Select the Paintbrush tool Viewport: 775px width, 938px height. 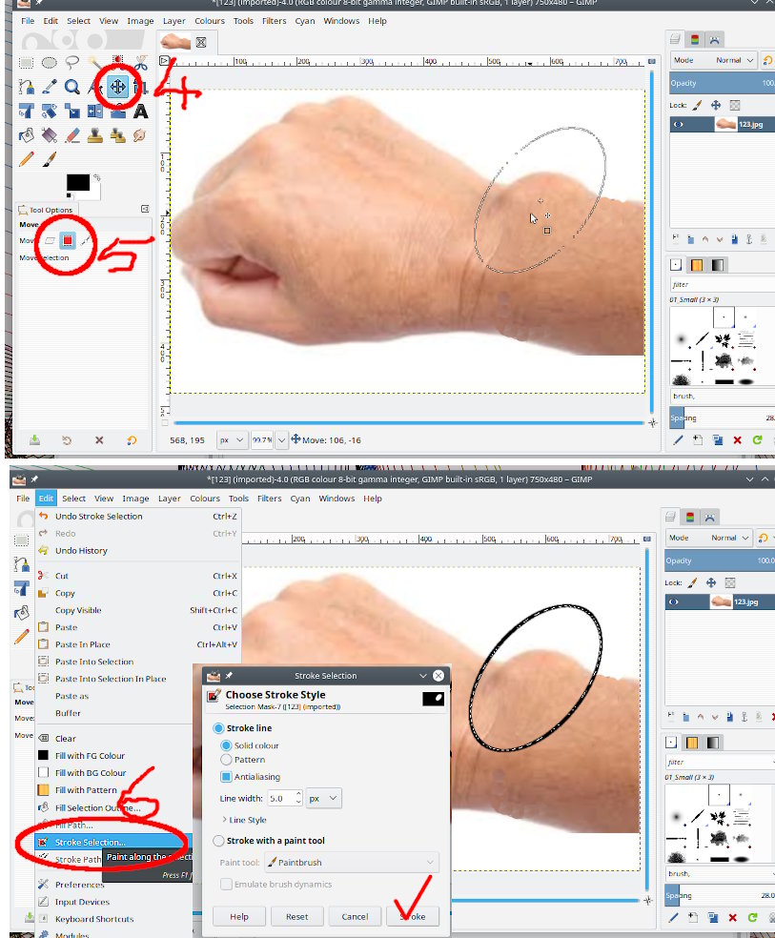click(x=49, y=159)
